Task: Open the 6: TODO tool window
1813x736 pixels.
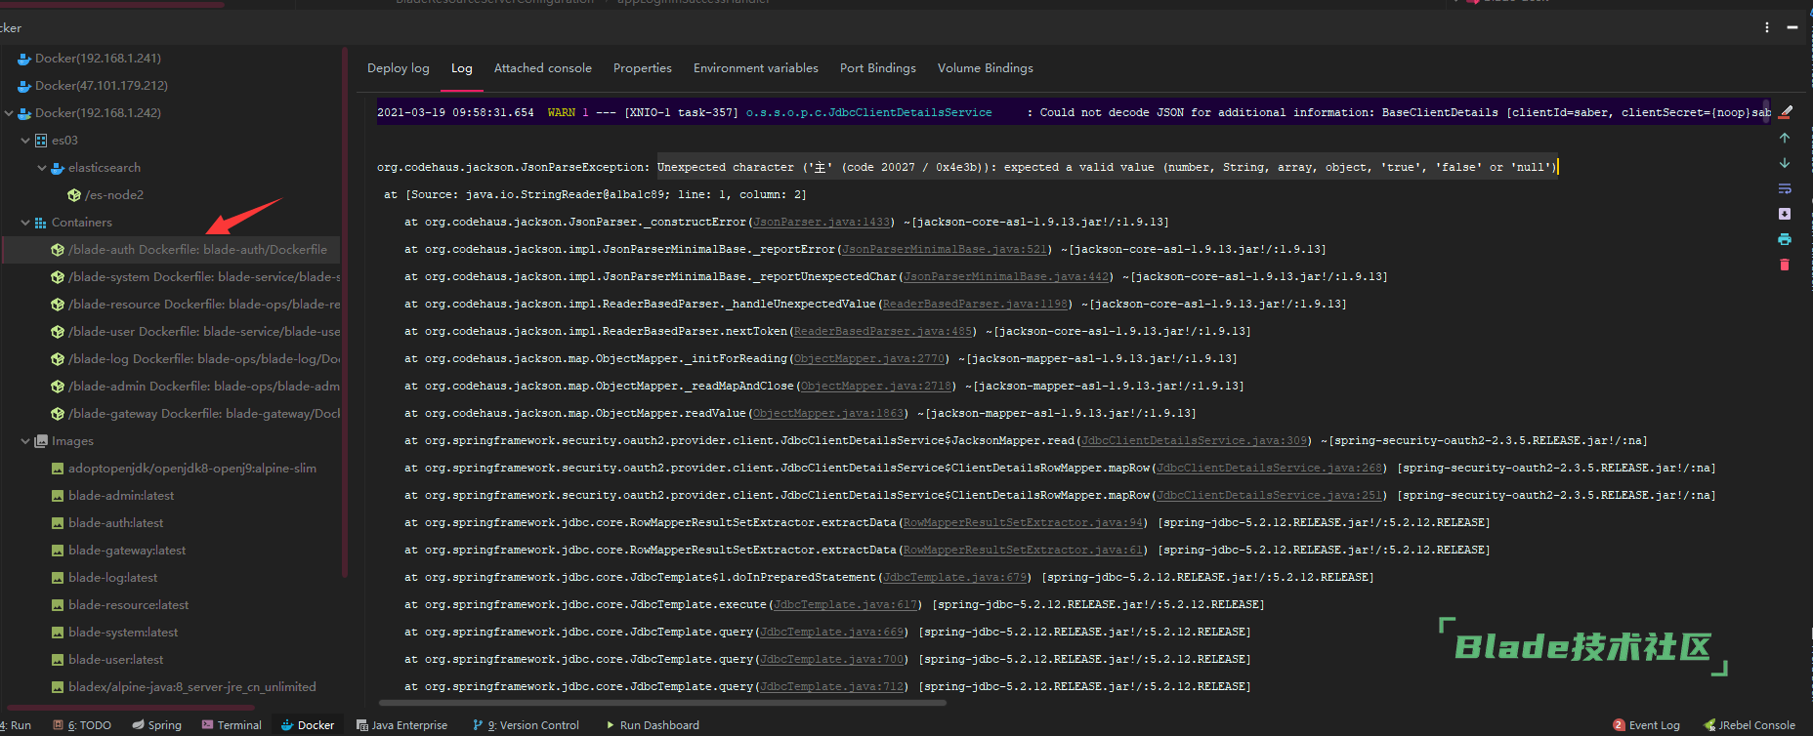Action: coord(82,725)
